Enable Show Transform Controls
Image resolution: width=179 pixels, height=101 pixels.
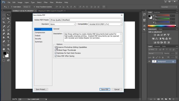tap(34, 7)
